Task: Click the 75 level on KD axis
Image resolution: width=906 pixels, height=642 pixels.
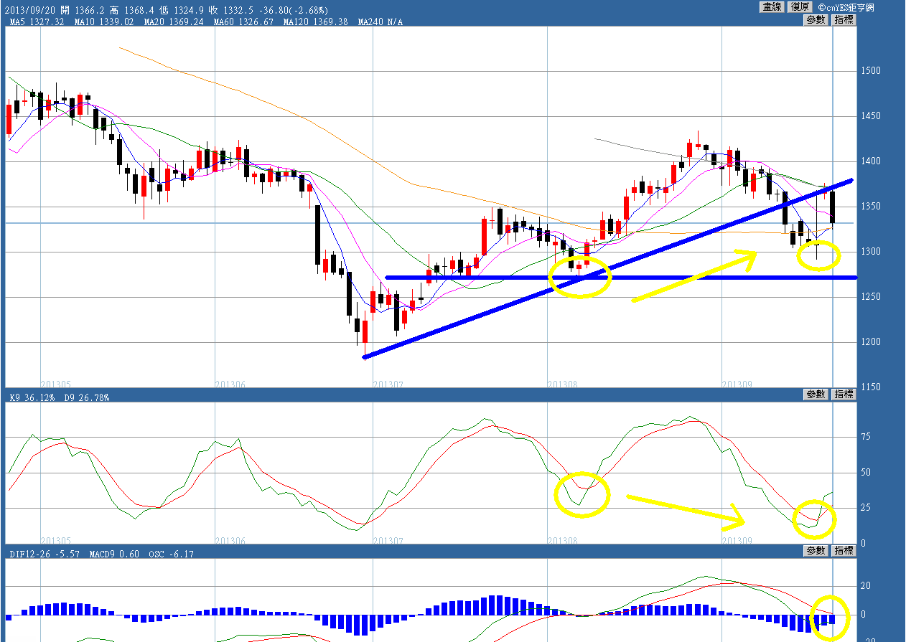Action: [x=865, y=437]
